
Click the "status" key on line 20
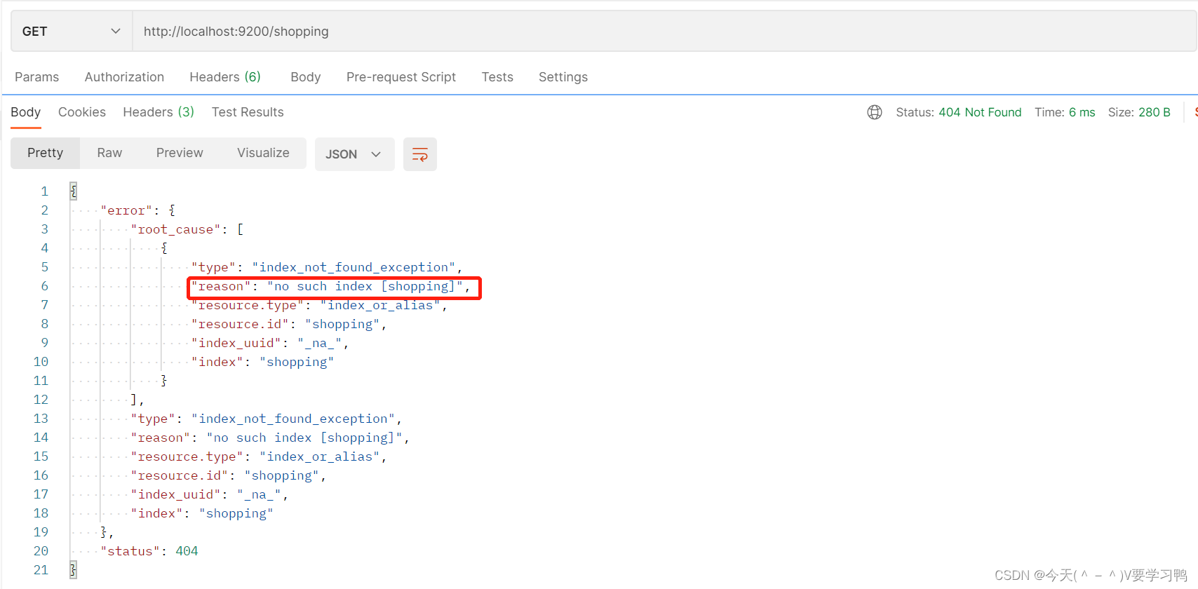click(130, 551)
